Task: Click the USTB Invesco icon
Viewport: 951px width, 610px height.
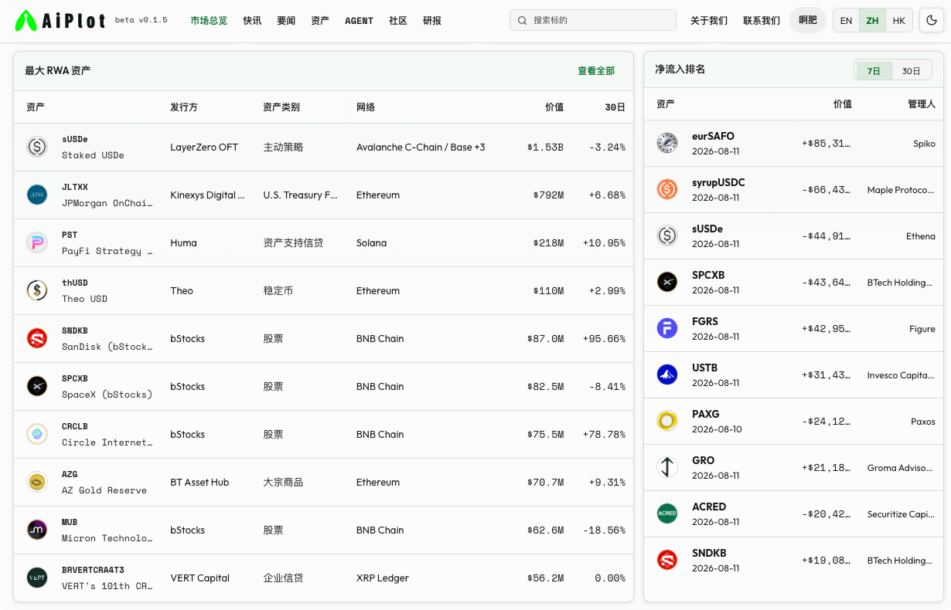Action: (667, 374)
